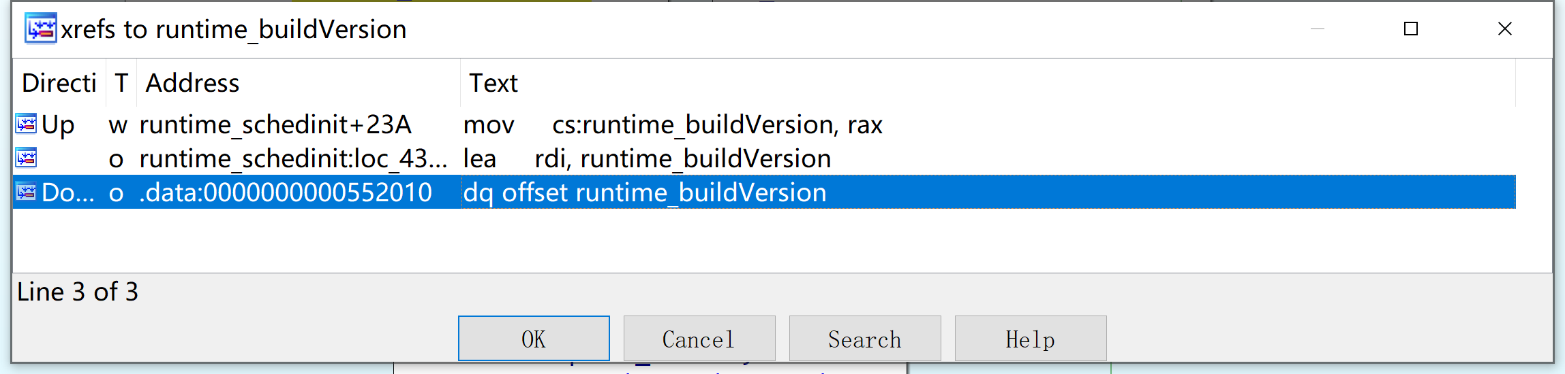The image size is (1565, 374).
Task: Open Search in the xrefs dialog
Action: (865, 338)
